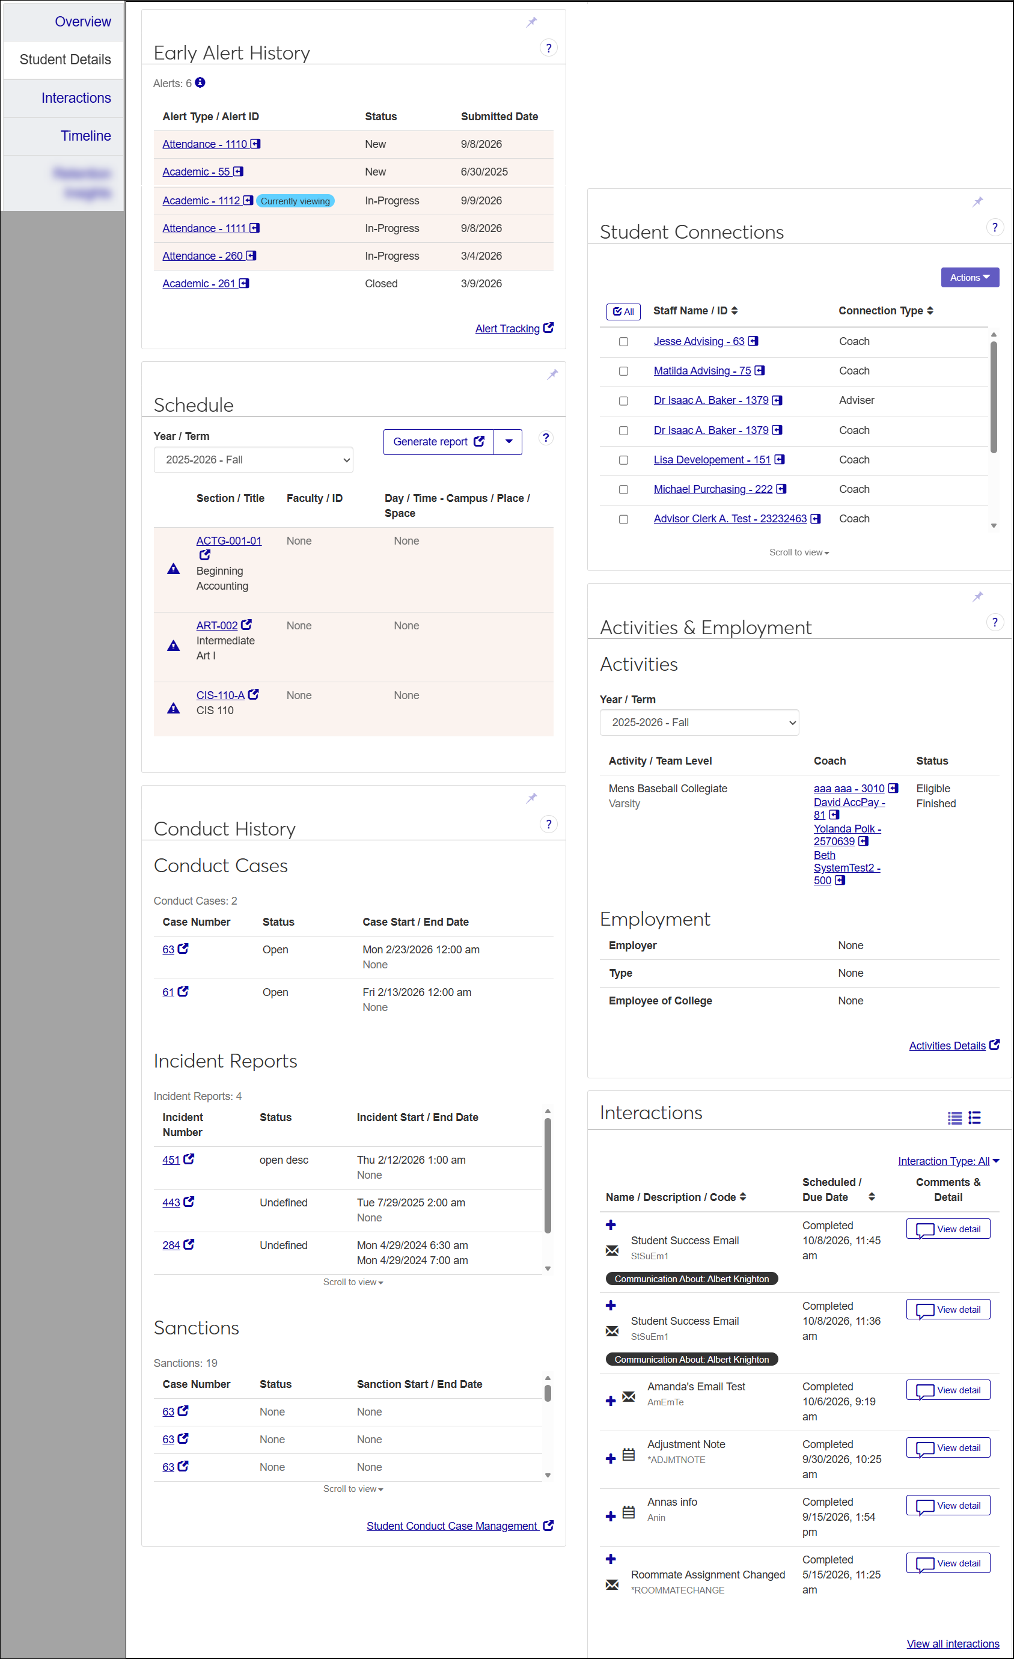Screen dimensions: 1014x1659
Task: Click calendar icon for Annas info
Action: 629,1512
